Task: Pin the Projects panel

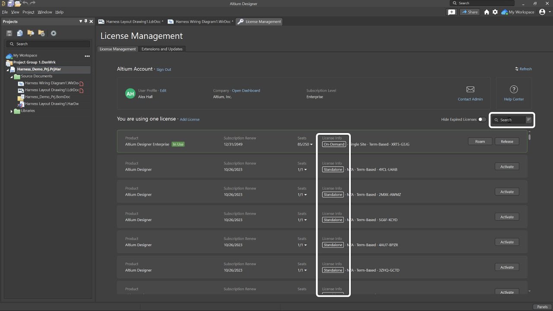Action: [x=86, y=22]
